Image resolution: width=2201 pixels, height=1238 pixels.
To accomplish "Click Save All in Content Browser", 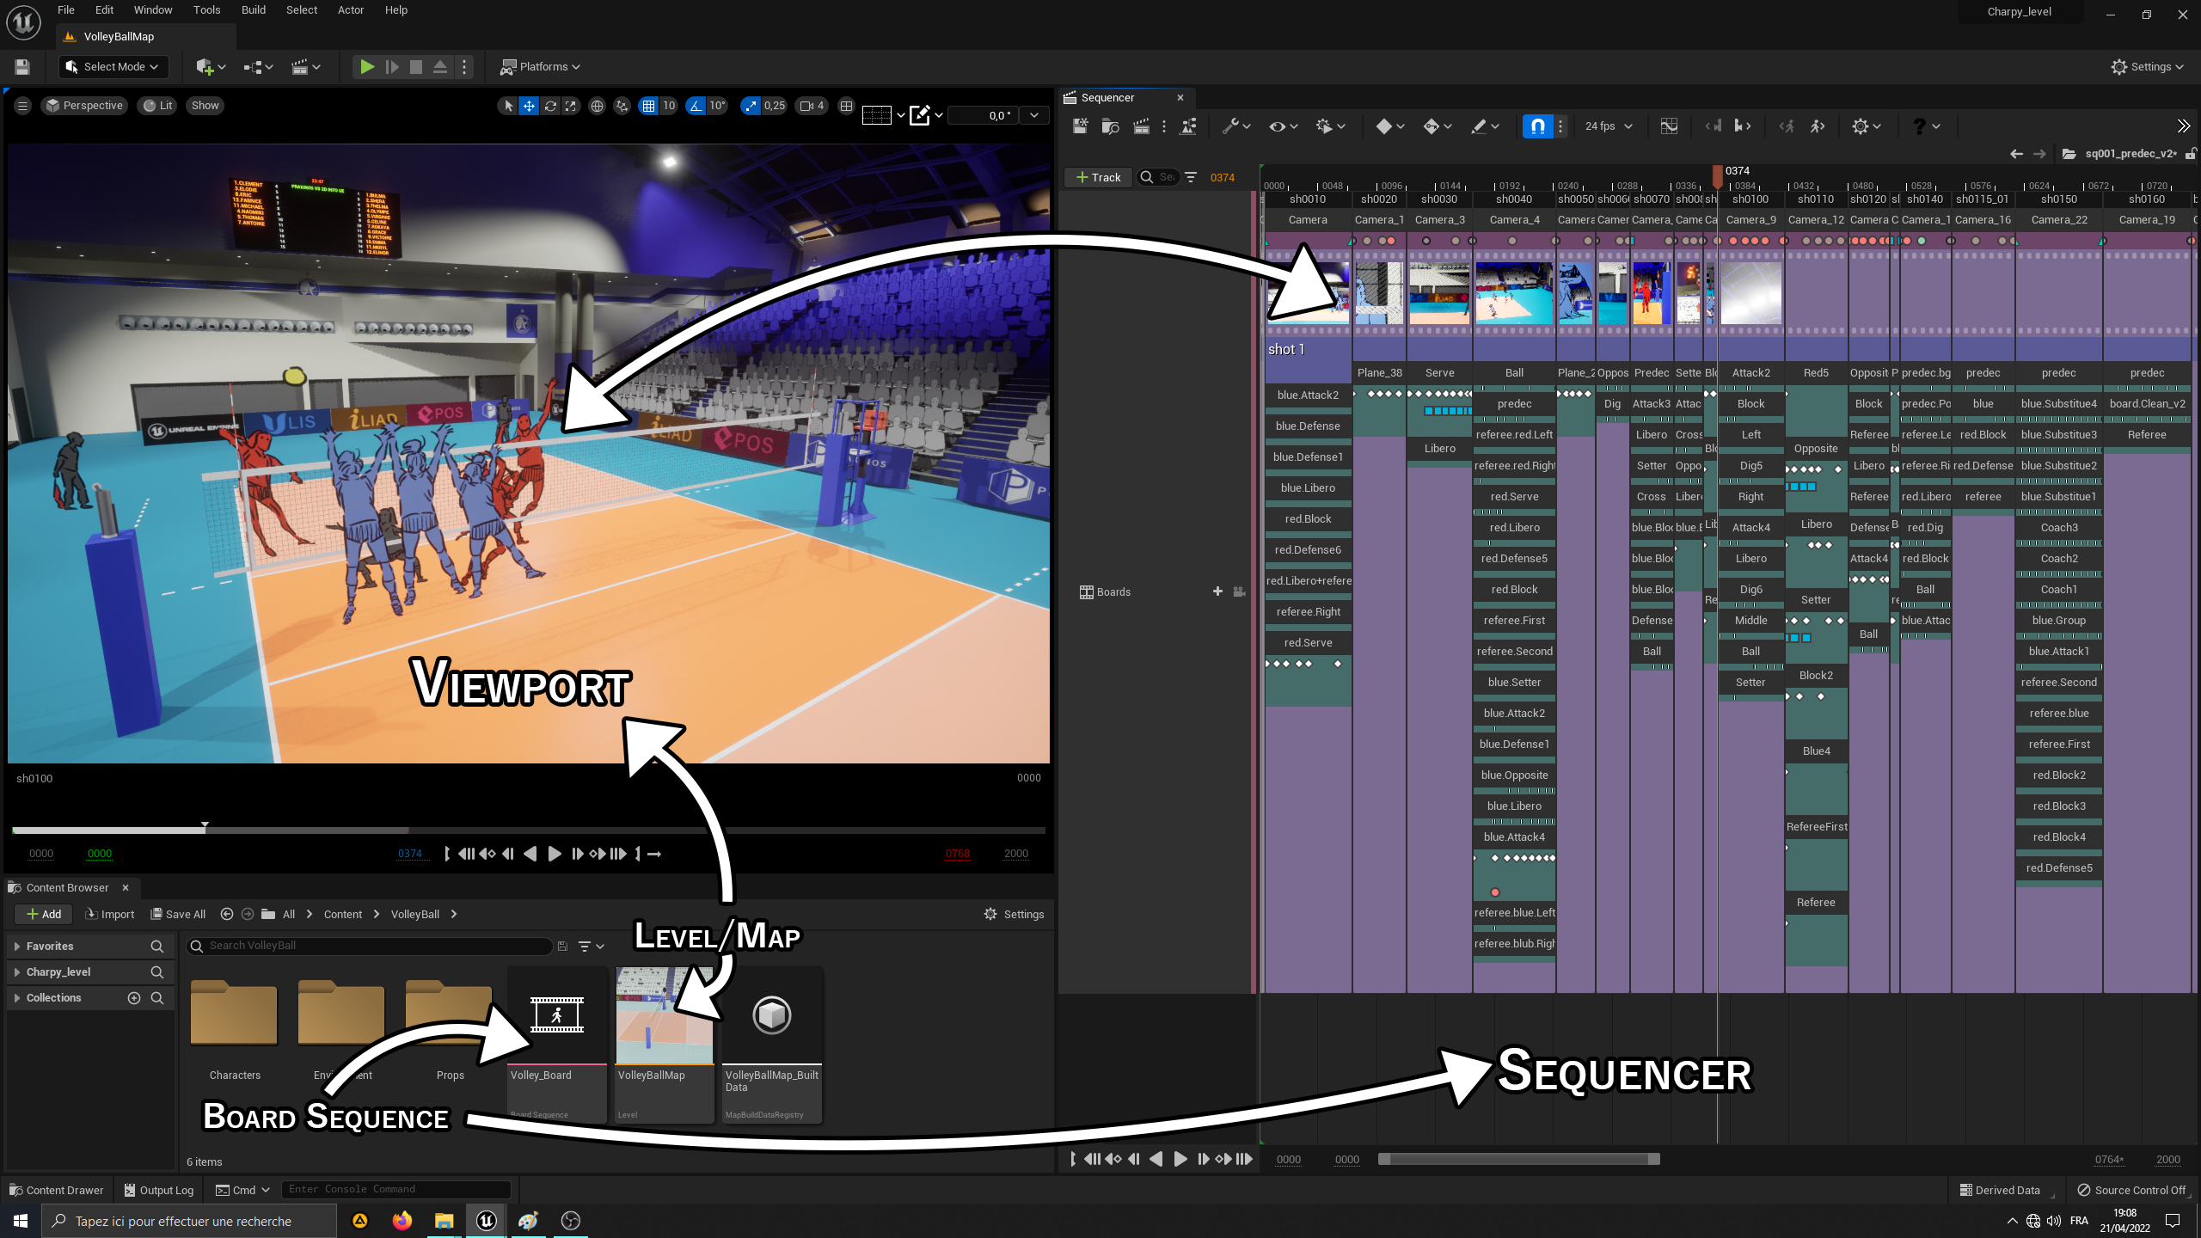I will 177,915.
